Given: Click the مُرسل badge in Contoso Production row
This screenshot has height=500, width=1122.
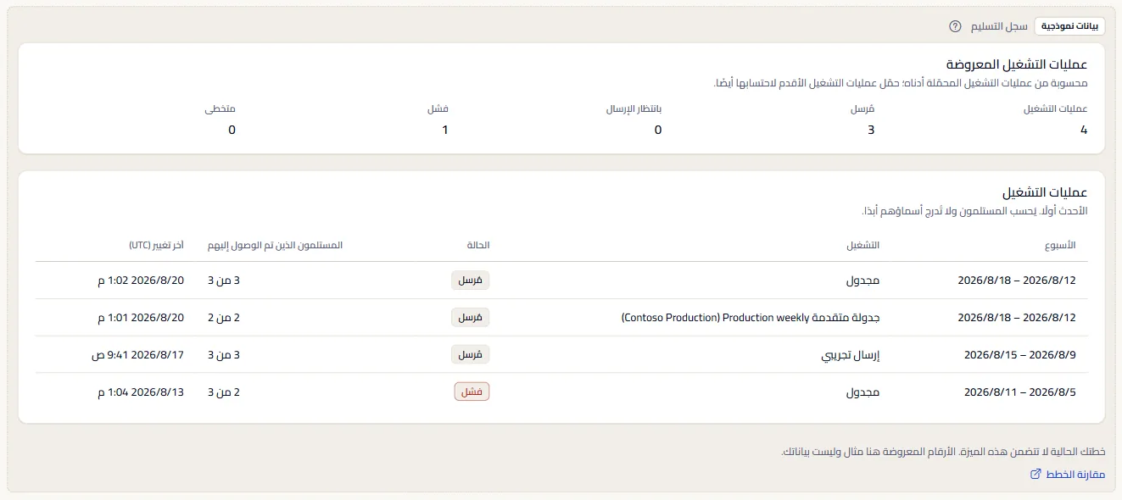Looking at the screenshot, I should (470, 318).
